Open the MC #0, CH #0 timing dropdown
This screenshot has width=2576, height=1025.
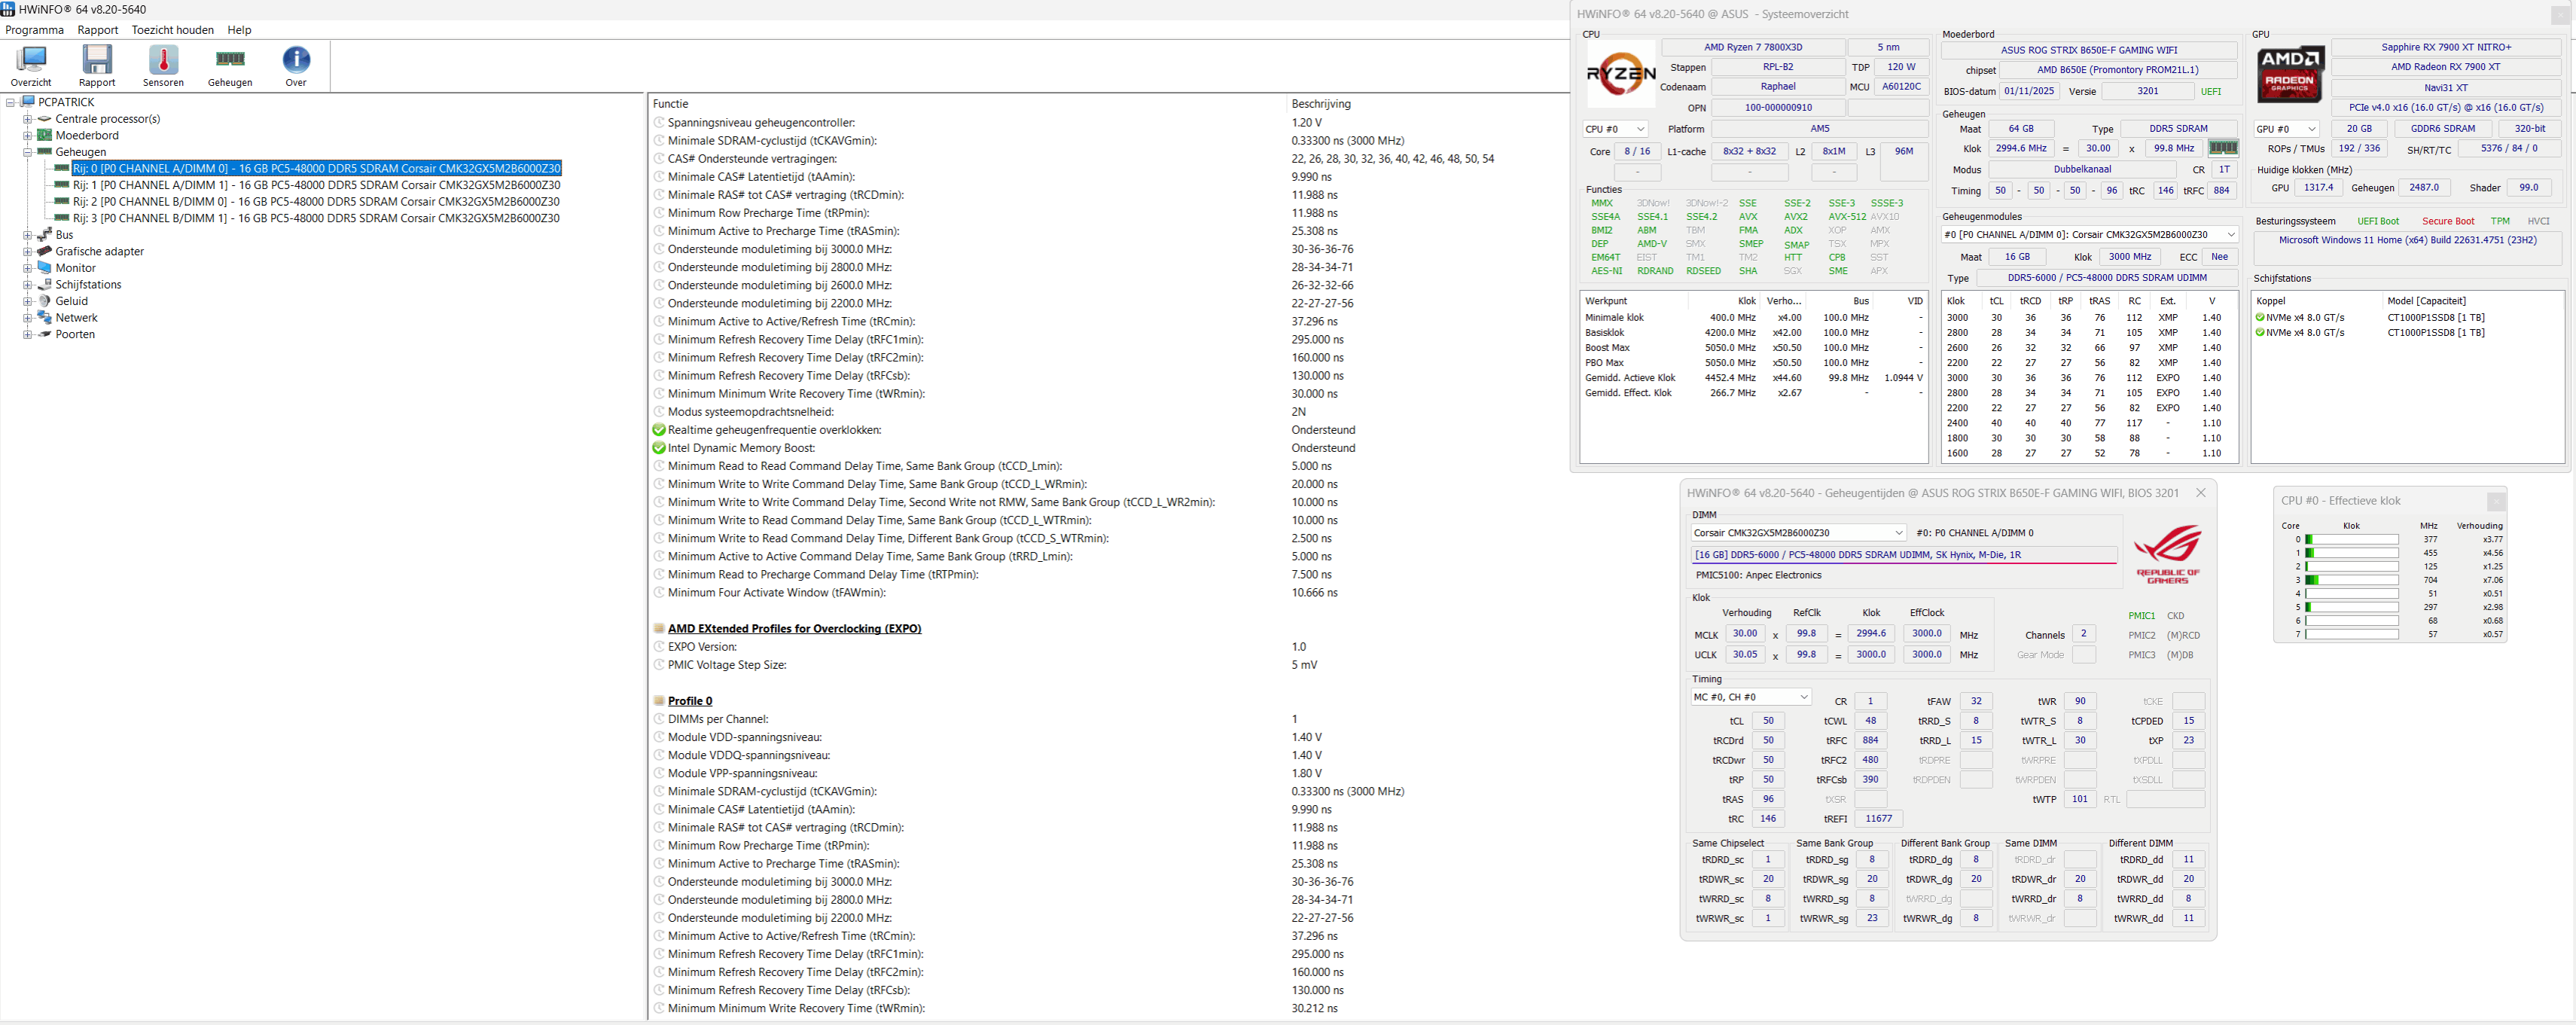1751,697
